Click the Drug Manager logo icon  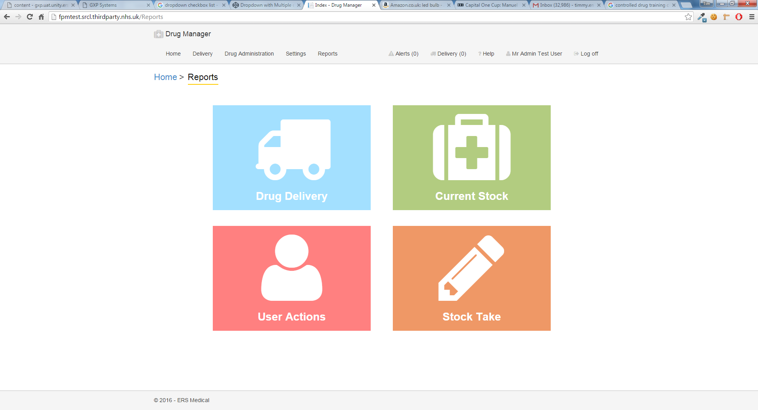click(158, 34)
